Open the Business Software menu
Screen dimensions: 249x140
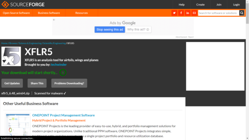point(49,13)
